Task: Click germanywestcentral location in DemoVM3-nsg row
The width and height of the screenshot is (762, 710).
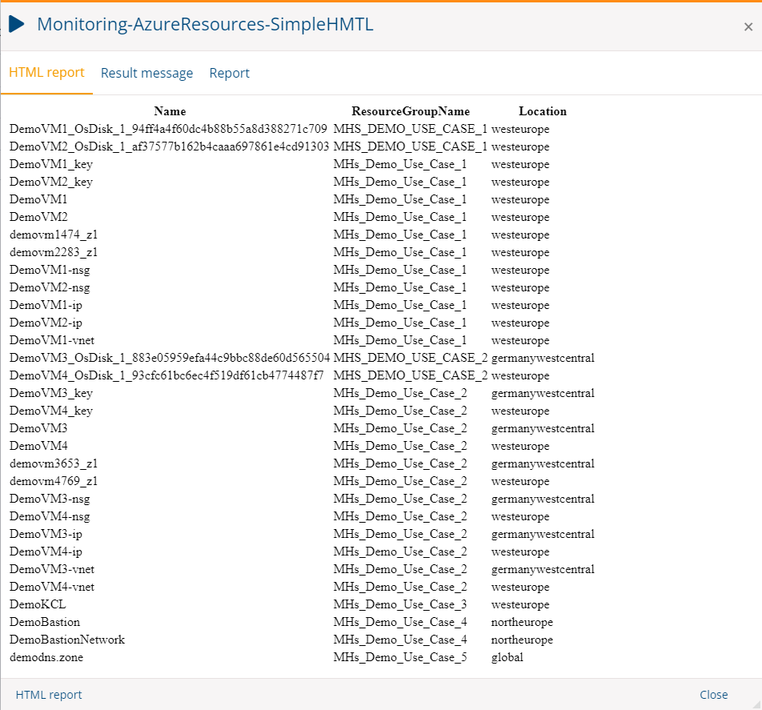Action: click(543, 499)
